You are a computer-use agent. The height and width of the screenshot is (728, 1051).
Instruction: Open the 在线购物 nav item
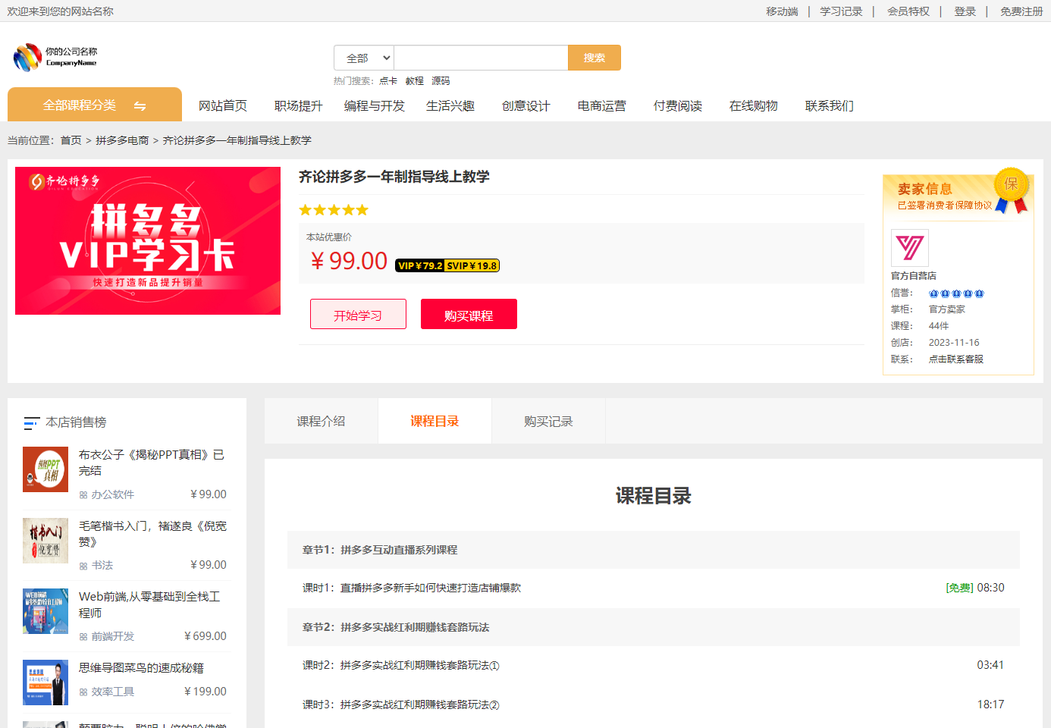[x=754, y=105]
